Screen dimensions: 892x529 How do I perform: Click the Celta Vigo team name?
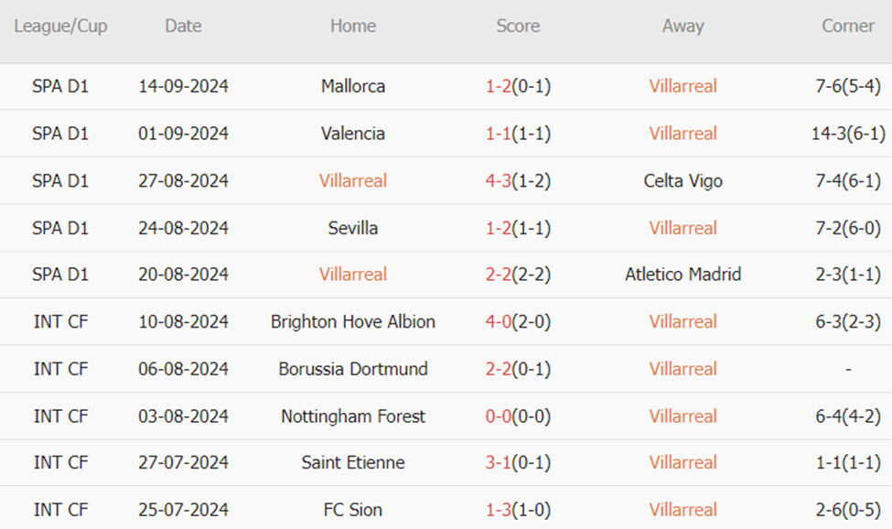click(x=683, y=181)
